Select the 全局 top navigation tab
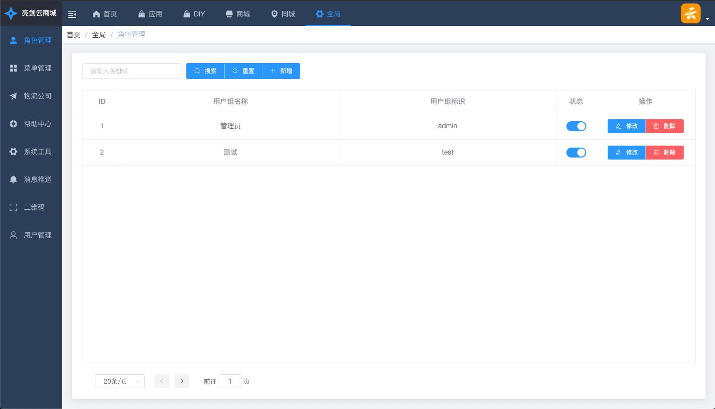715x409 pixels. click(328, 14)
